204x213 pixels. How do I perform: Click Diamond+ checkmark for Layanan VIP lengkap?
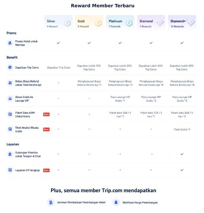[x=182, y=170]
